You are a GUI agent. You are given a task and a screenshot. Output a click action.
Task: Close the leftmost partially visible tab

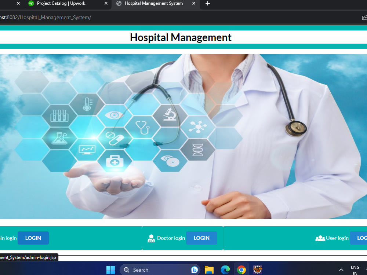click(18, 4)
